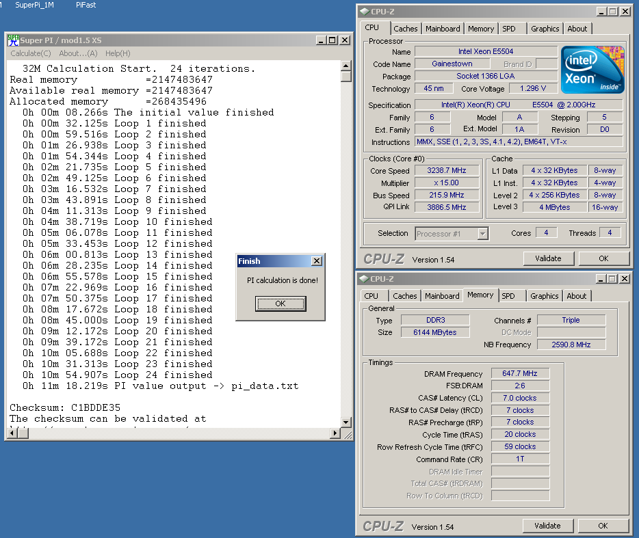This screenshot has width=639, height=538.
Task: Click the Intel Xeon inside logo
Action: (x=592, y=70)
